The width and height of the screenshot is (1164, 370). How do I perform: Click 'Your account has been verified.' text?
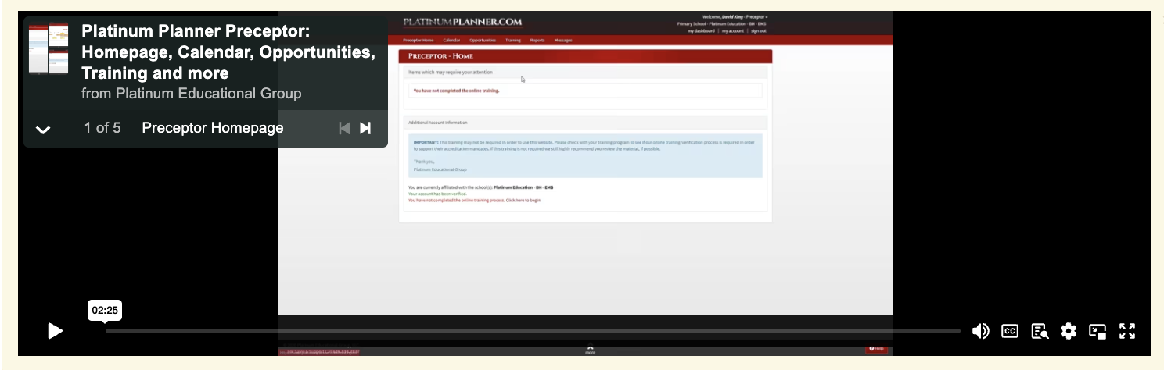[437, 194]
